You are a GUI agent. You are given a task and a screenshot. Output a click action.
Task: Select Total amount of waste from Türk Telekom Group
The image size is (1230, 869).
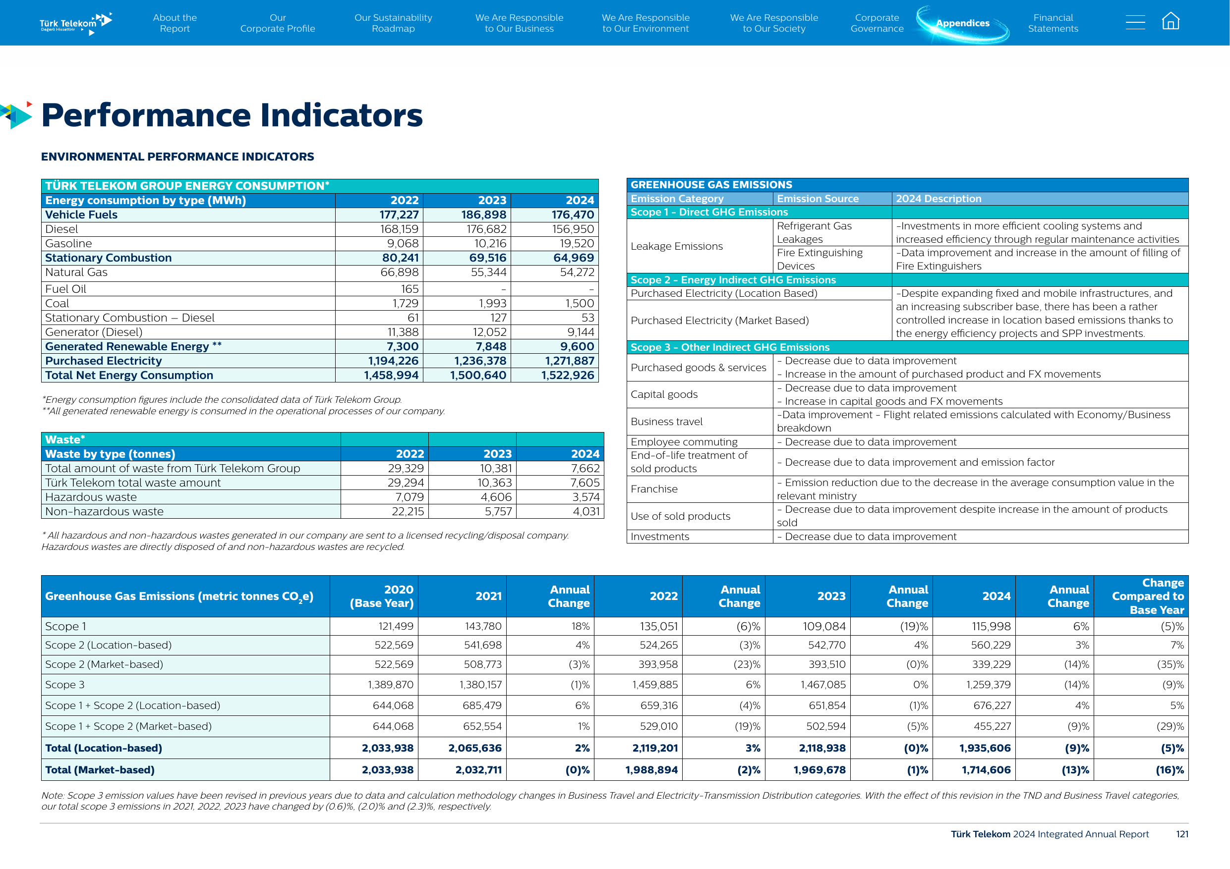tap(173, 468)
